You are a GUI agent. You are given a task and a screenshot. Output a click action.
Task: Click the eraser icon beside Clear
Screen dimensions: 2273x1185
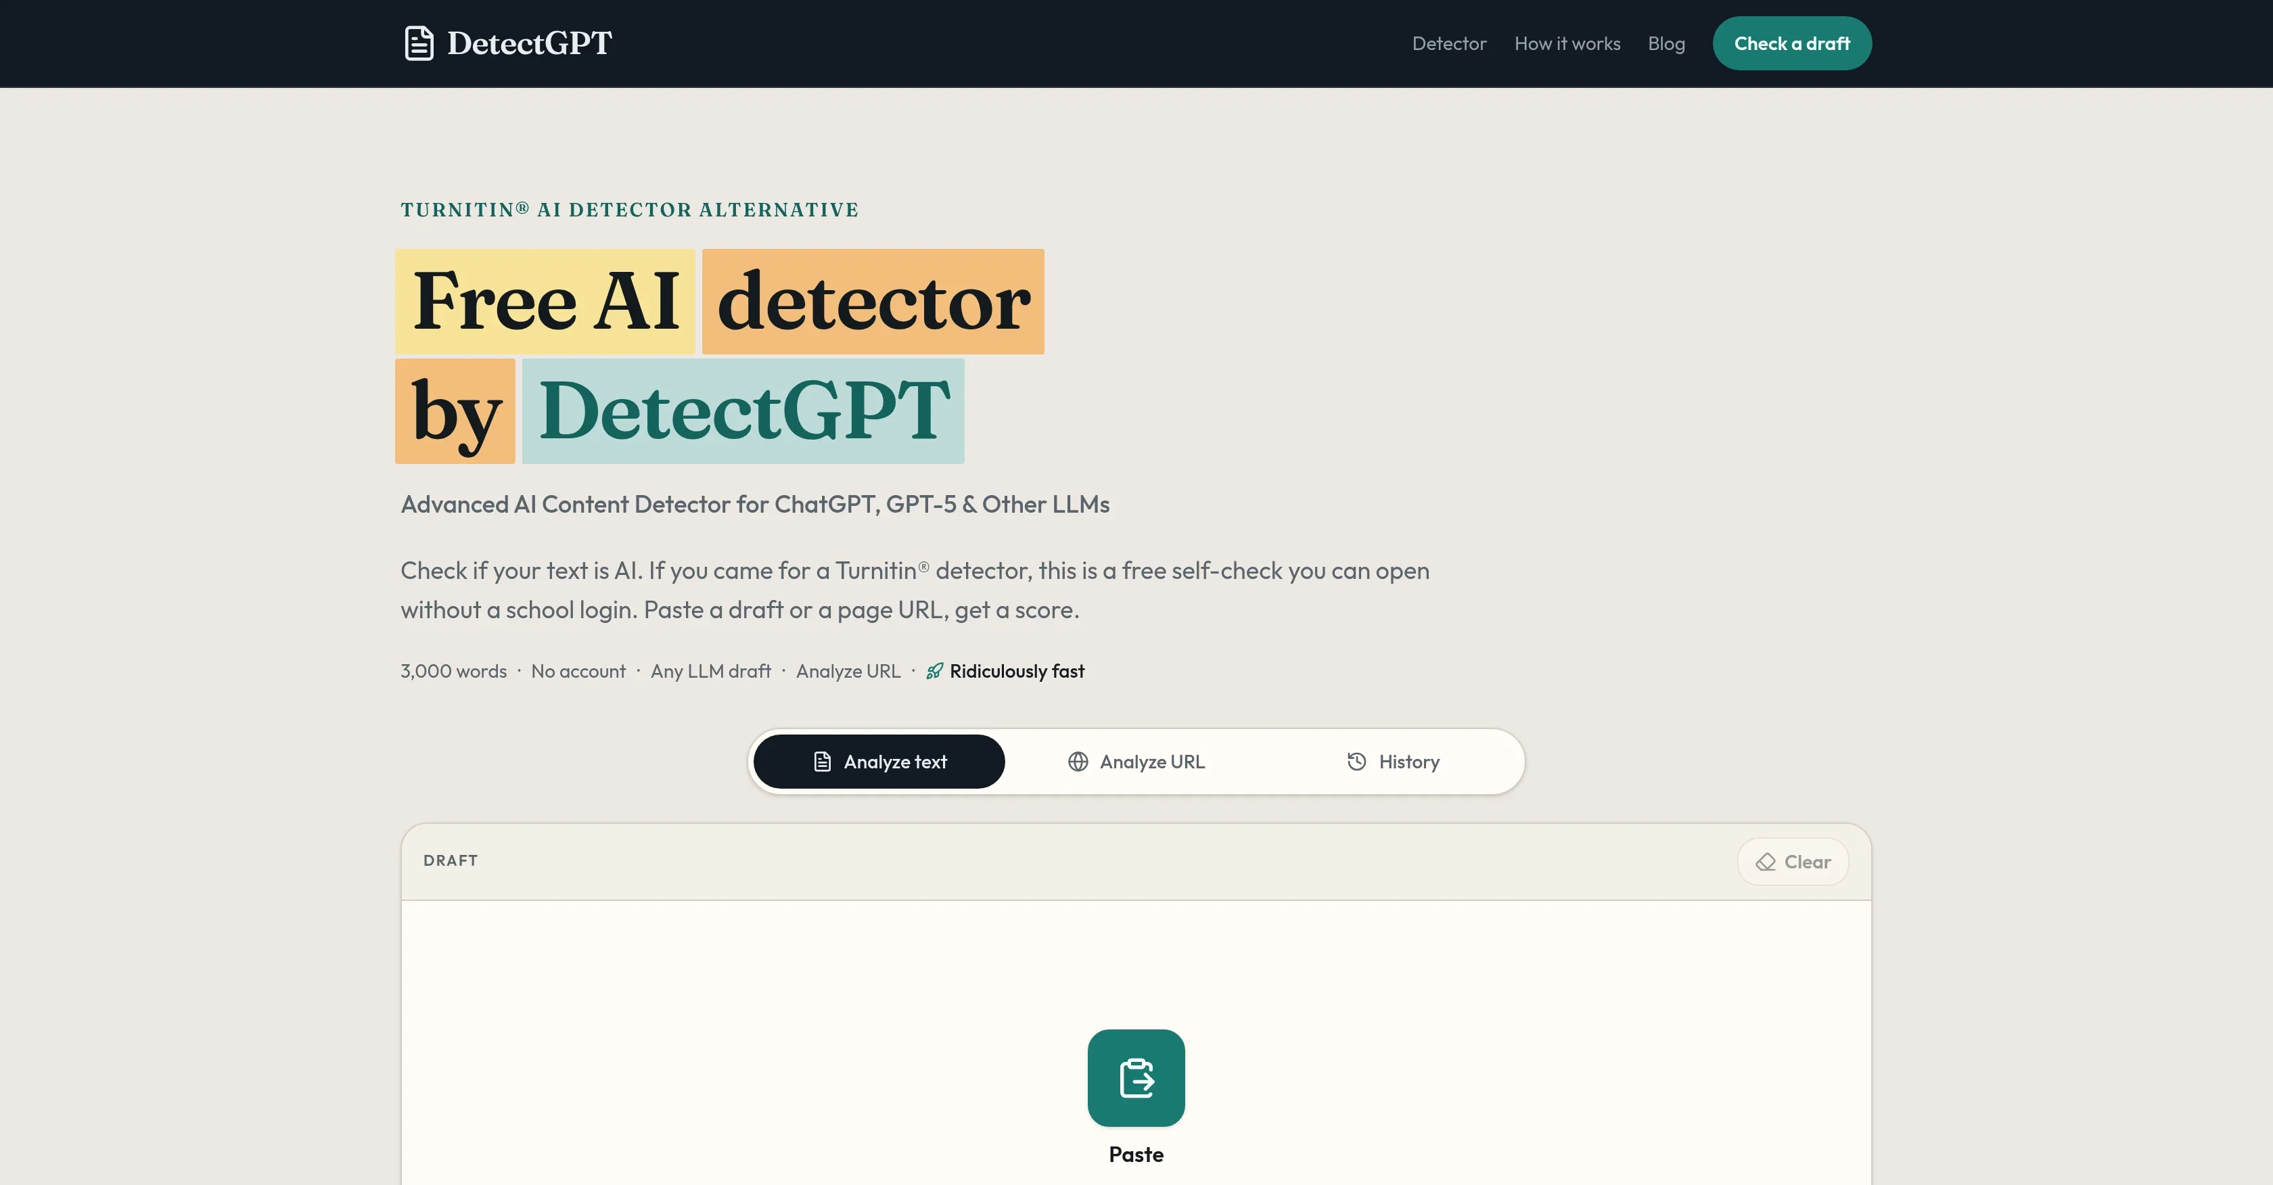(1765, 862)
